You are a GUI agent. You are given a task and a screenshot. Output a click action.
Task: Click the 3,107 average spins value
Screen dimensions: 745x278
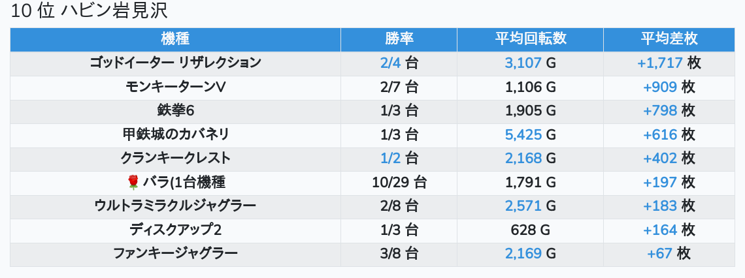[523, 63]
